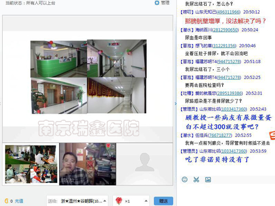Click user ID 766718277 link
The image size is (275, 206).
220,135
